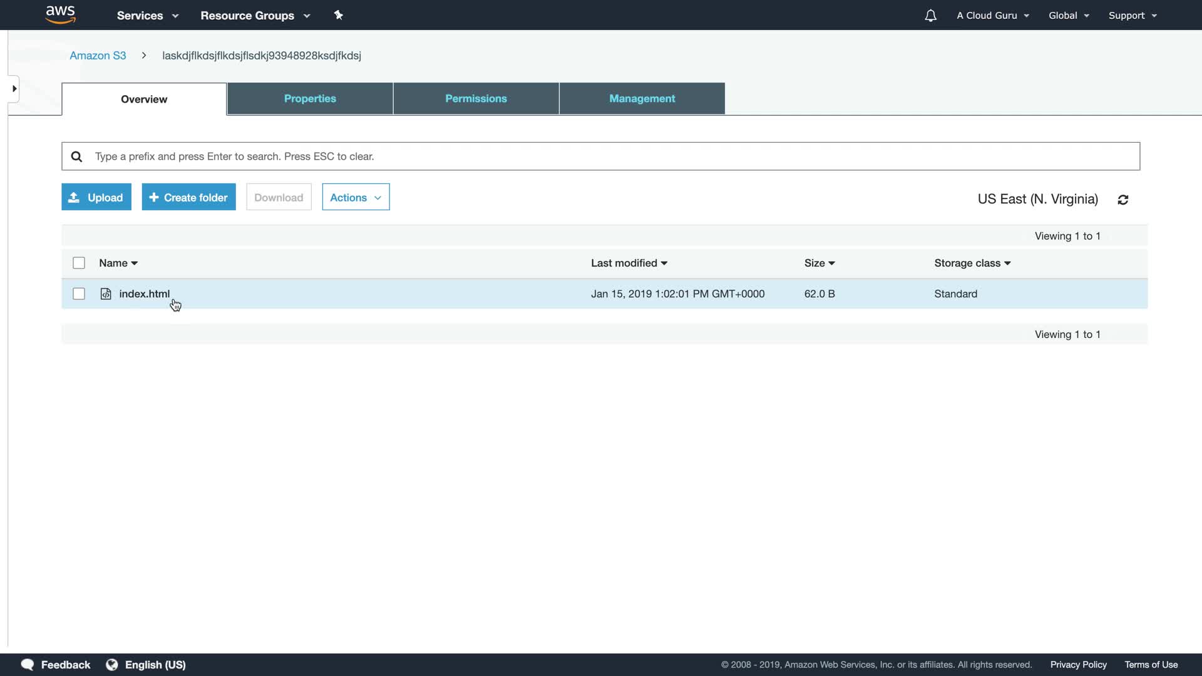
Task: Go to the Amazon S3 breadcrumb link
Action: pyautogui.click(x=98, y=56)
